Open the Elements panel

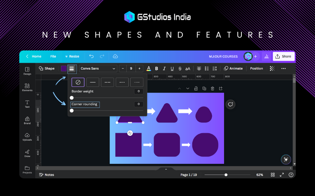pos(27,87)
